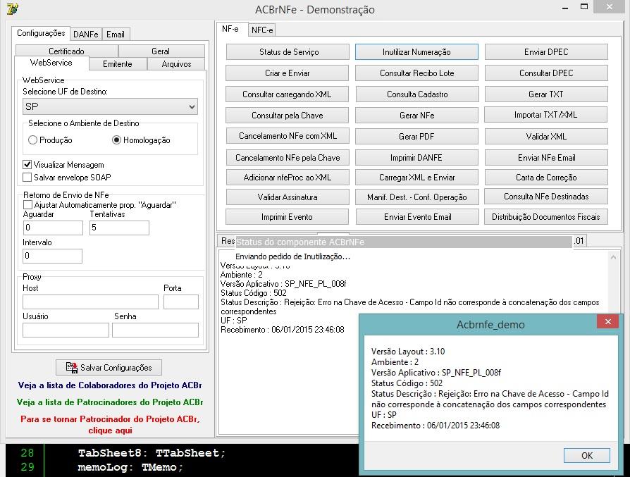Click Consulta NFe Destinadas button
Screen dimensions: 630x477
point(546,197)
